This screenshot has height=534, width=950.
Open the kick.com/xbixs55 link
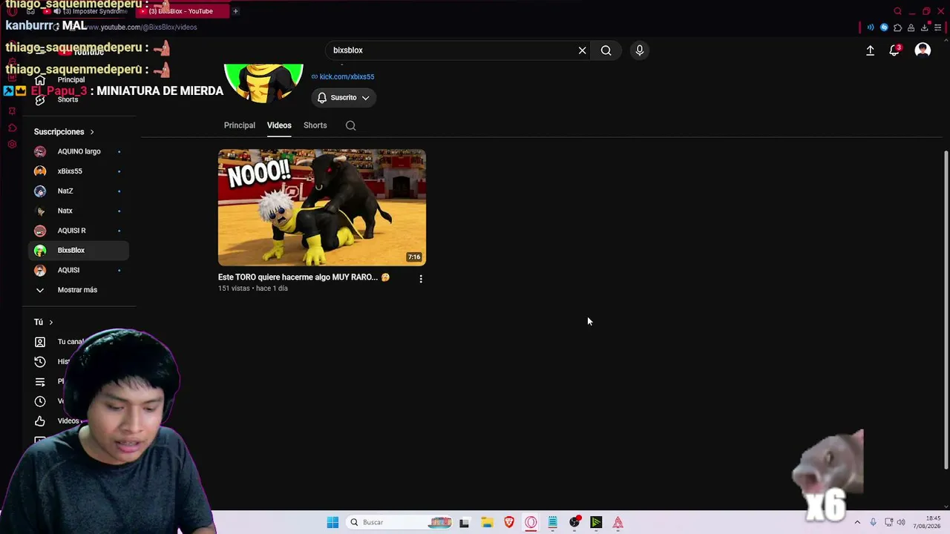point(347,76)
